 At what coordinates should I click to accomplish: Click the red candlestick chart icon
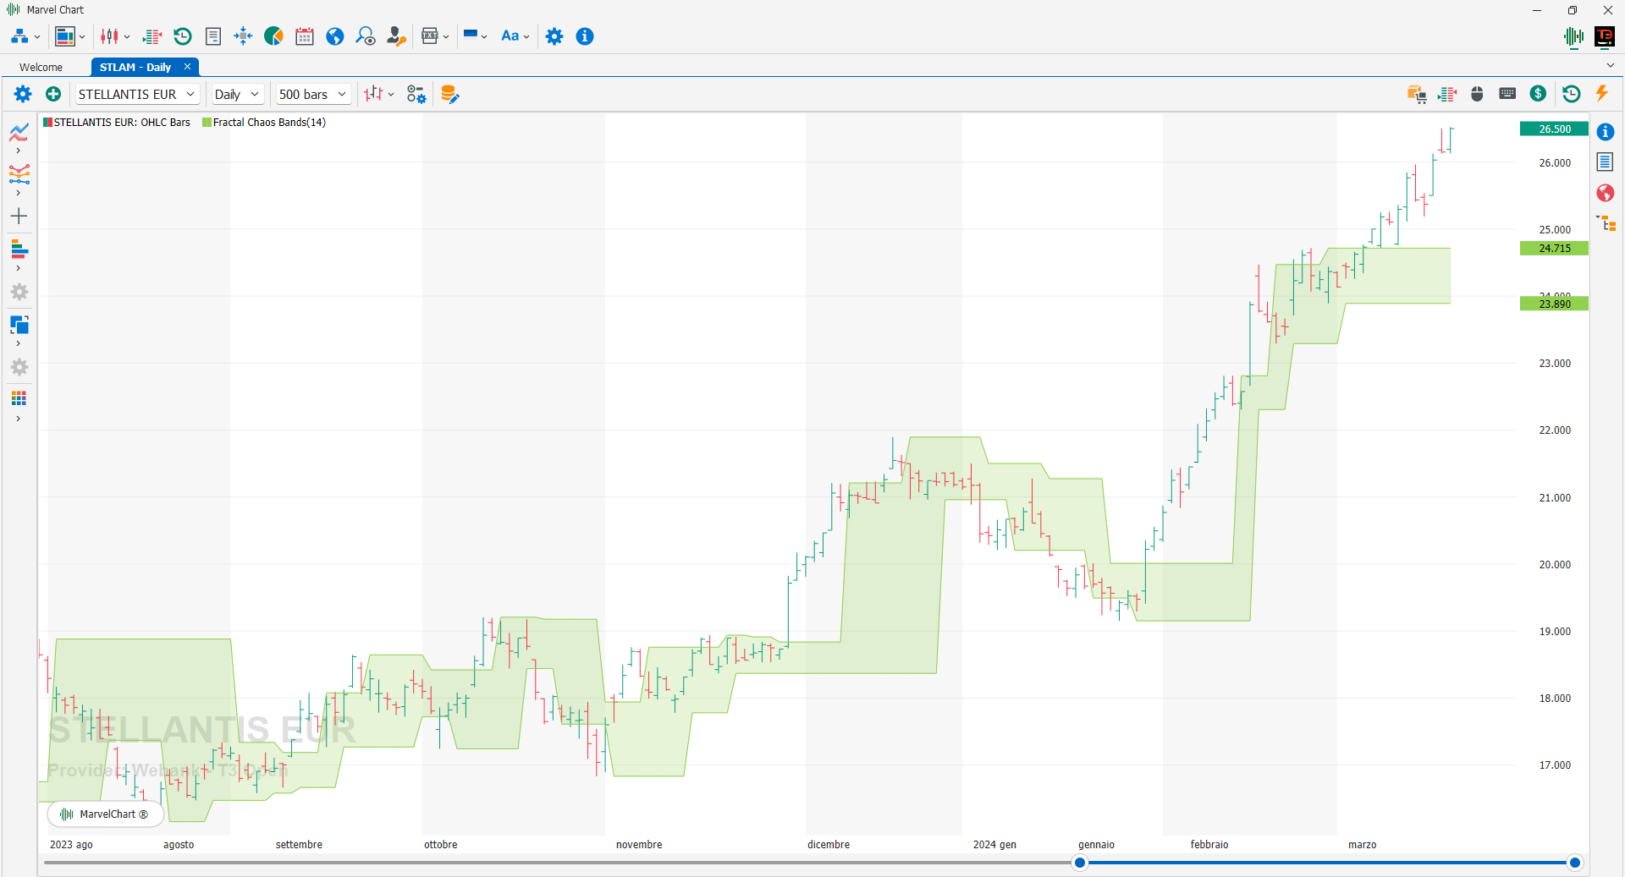(x=110, y=36)
